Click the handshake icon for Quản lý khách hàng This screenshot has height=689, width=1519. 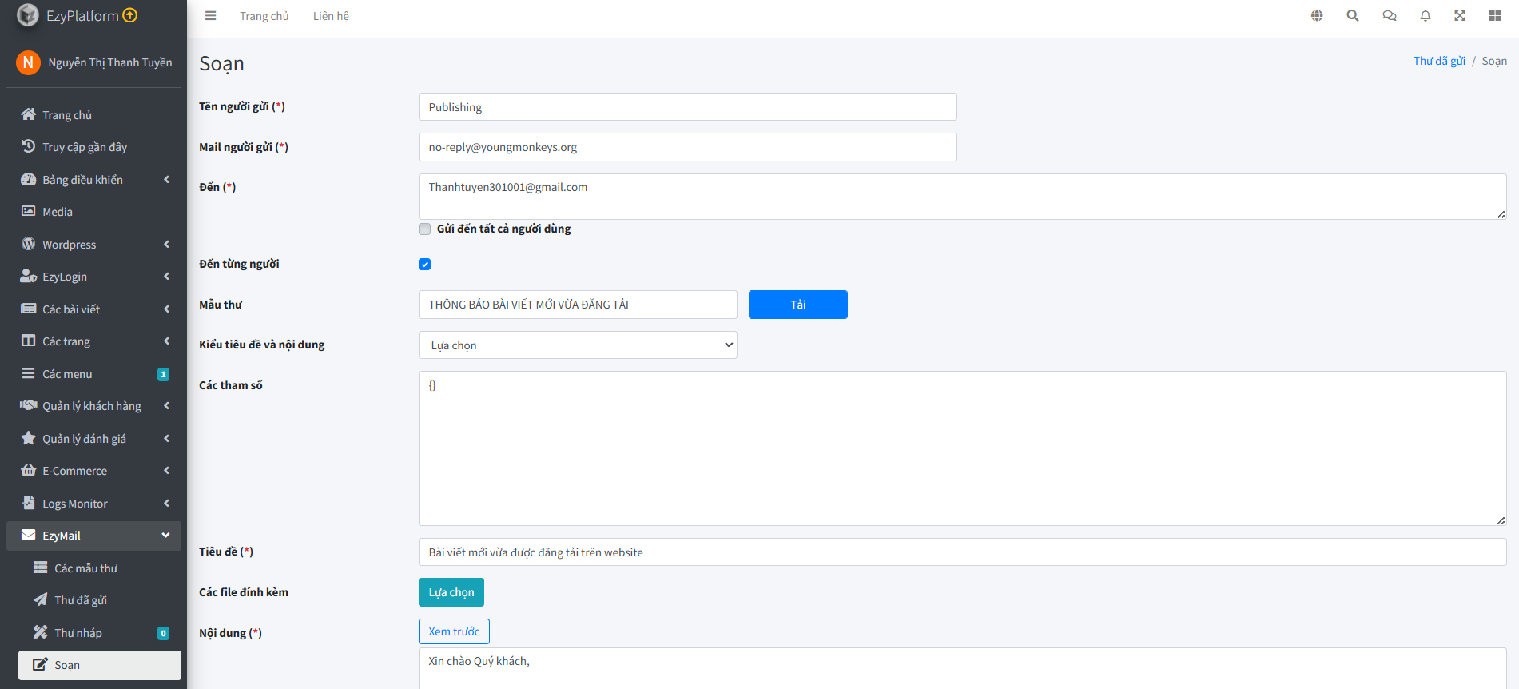click(28, 405)
